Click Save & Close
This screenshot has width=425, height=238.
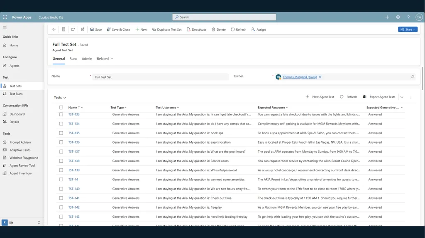[x=118, y=29]
